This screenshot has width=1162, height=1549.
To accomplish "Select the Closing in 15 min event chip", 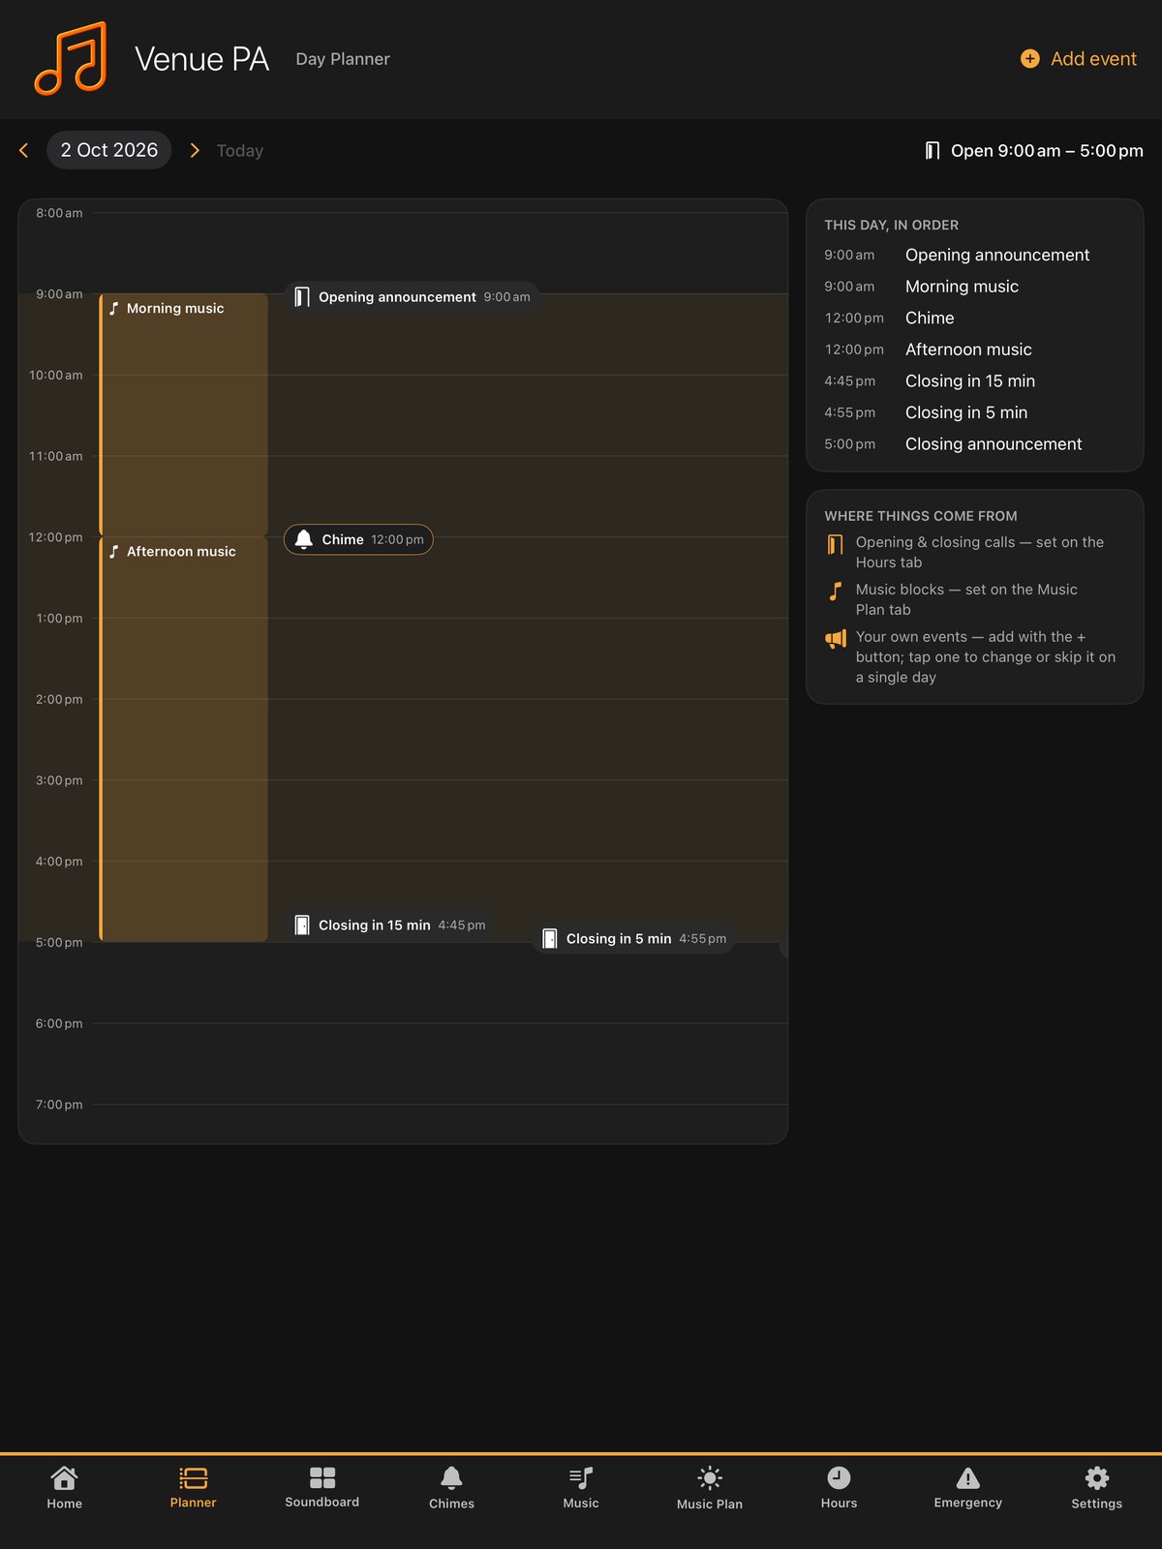I will (x=390, y=925).
